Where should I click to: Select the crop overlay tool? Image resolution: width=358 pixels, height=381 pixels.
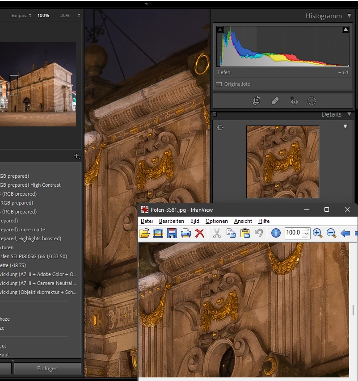[257, 101]
